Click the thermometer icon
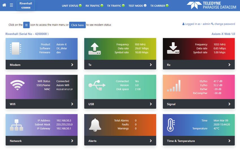This screenshot has width=240, height=153. (171, 125)
